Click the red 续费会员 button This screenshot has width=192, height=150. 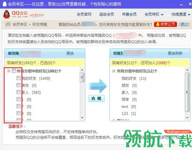coord(166,24)
